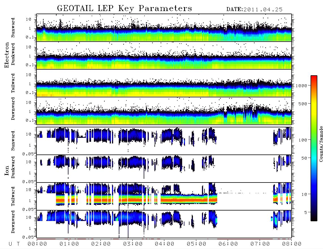Select the DATE:2011.04.25 label
This screenshot has height=249, width=323.
coord(254,10)
